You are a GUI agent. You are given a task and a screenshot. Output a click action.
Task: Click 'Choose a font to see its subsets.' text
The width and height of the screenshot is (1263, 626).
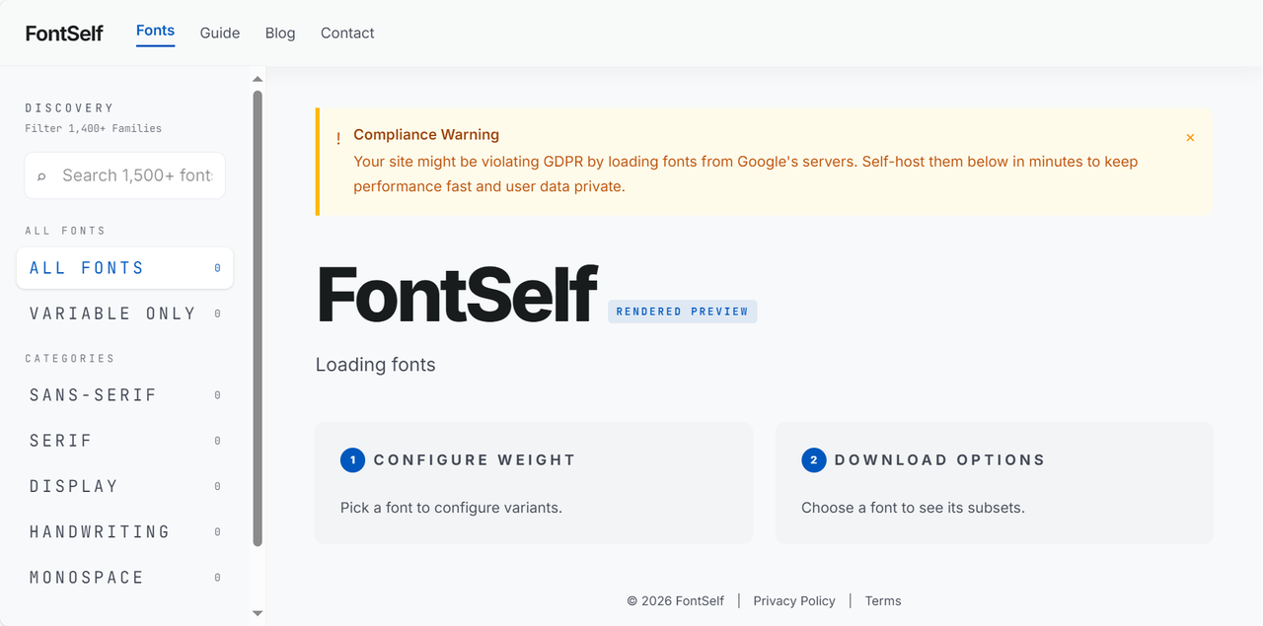point(913,508)
